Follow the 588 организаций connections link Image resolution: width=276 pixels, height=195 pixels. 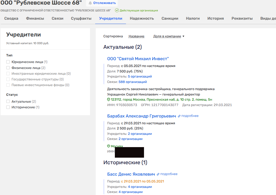coord(133,82)
